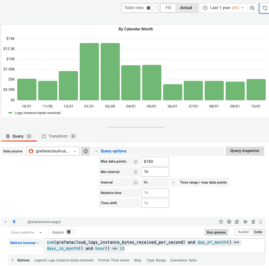Click Run queries button

pos(216,232)
